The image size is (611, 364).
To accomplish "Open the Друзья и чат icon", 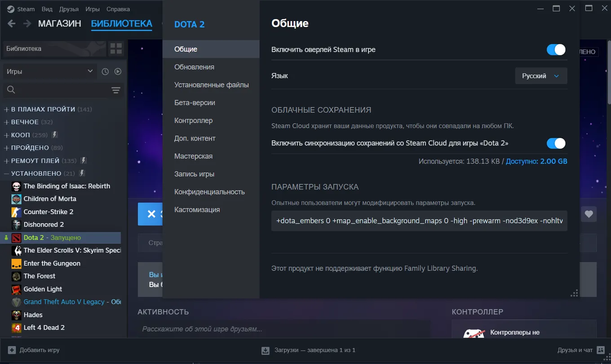I will (601, 350).
